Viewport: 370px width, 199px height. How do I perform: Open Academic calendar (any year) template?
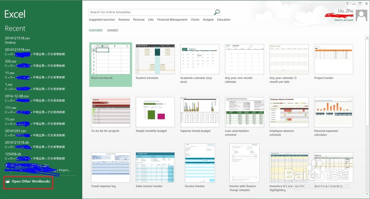click(x=200, y=64)
